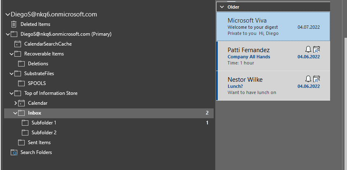The height and width of the screenshot is (170, 347).
Task: Click the Welcome to your digest subject
Action: click(253, 28)
